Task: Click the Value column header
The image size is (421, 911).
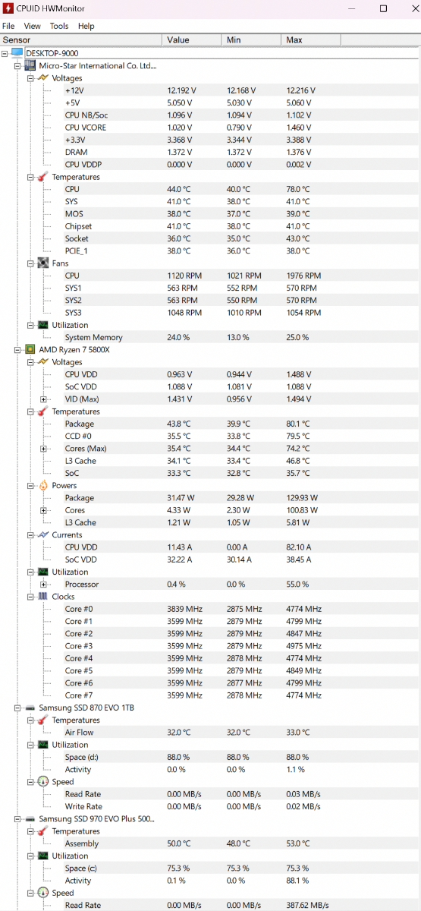Action: (x=192, y=39)
